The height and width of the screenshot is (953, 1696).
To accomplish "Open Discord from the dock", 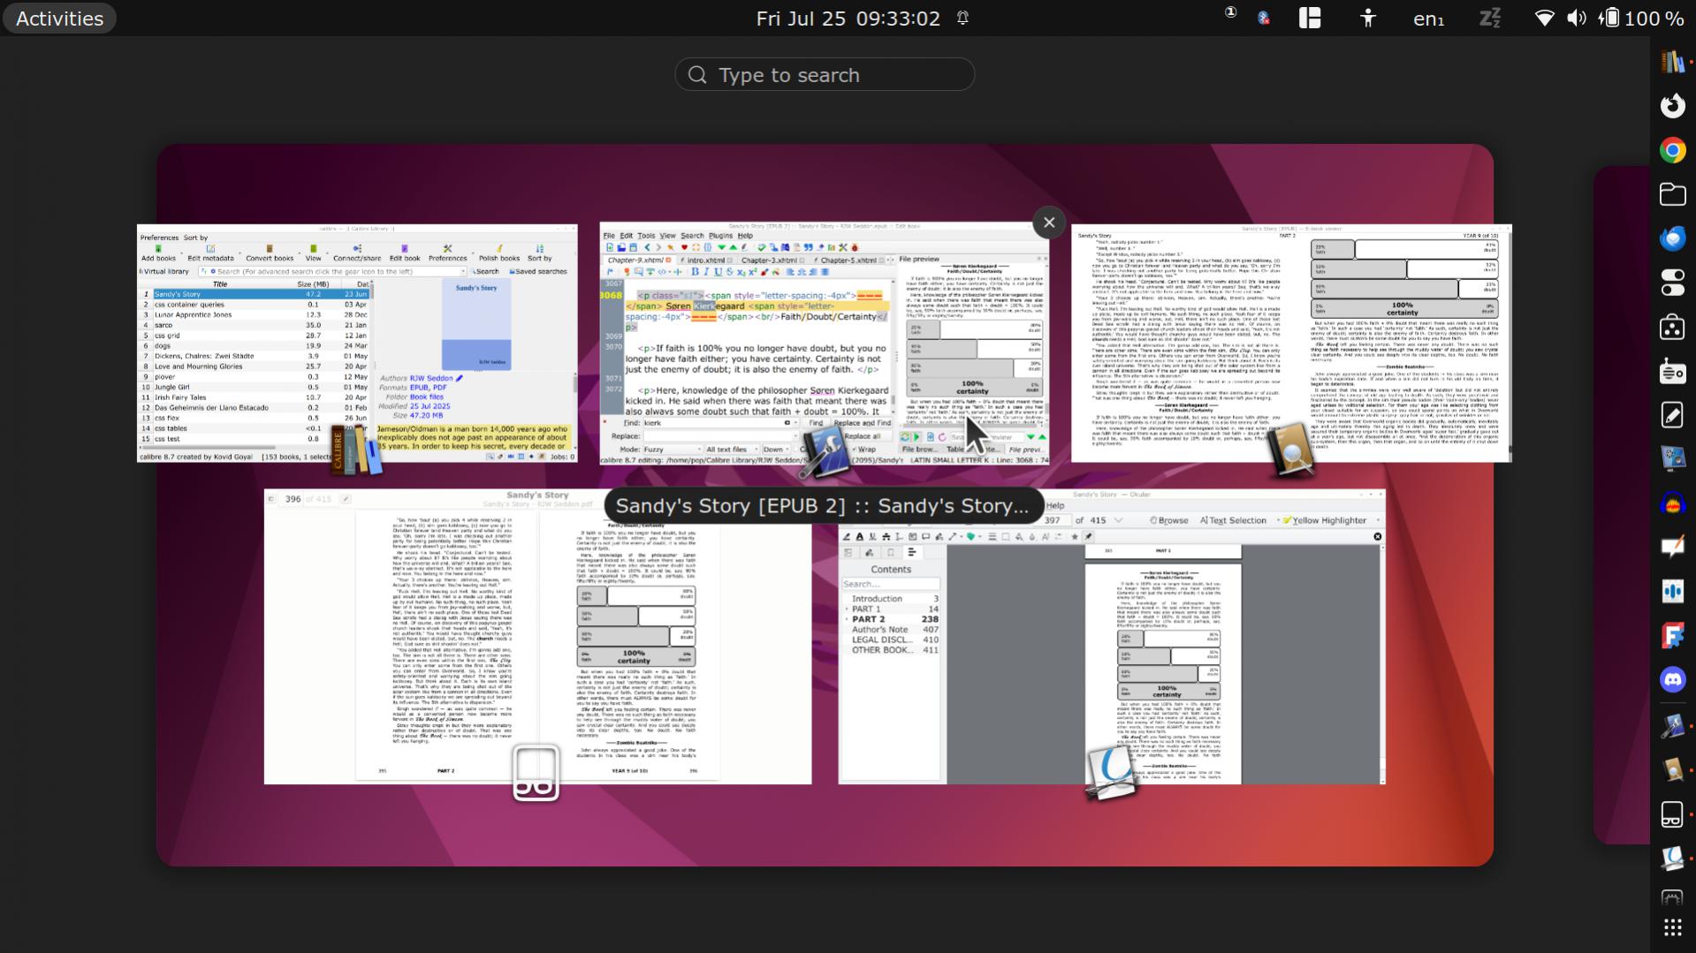I will point(1671,680).
